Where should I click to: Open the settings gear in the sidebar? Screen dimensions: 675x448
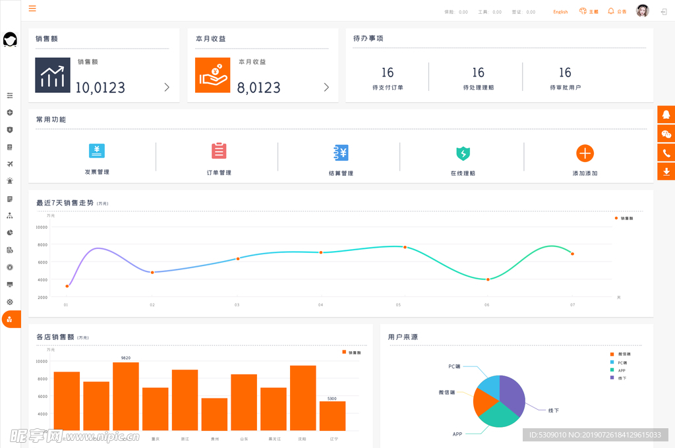click(10, 302)
